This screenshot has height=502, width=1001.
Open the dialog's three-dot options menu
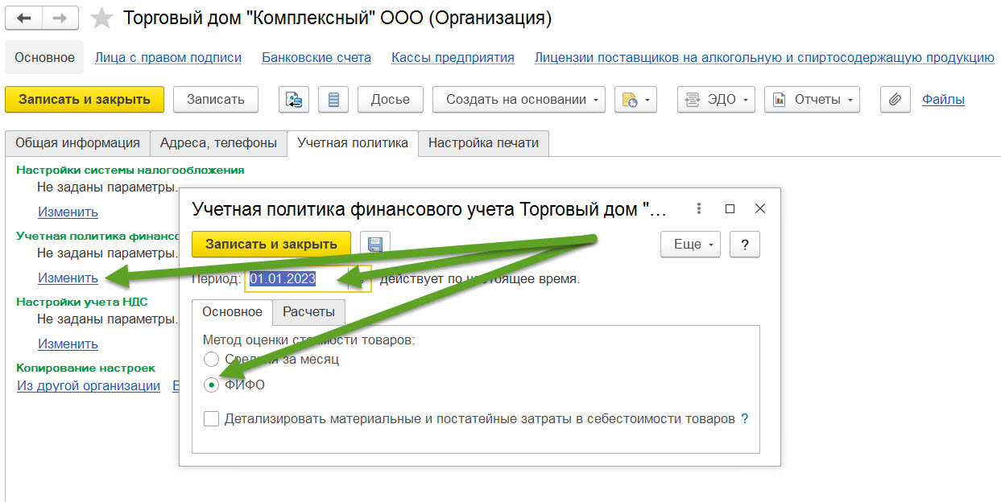700,208
